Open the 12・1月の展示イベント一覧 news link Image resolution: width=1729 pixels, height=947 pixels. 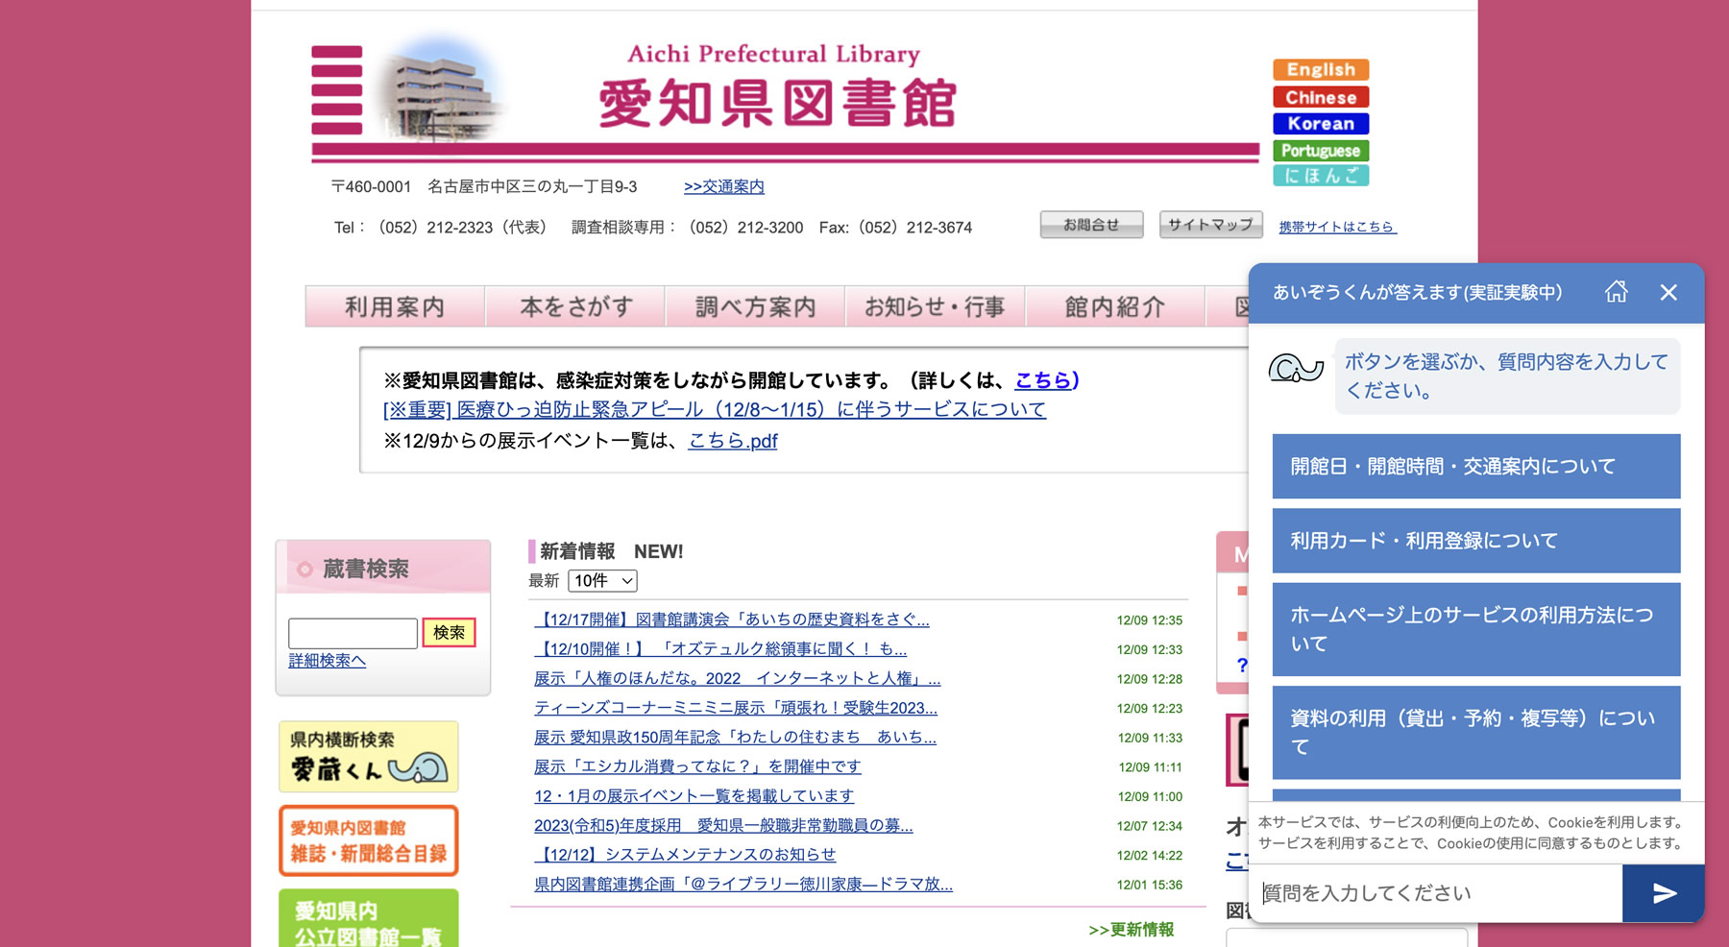694,796
